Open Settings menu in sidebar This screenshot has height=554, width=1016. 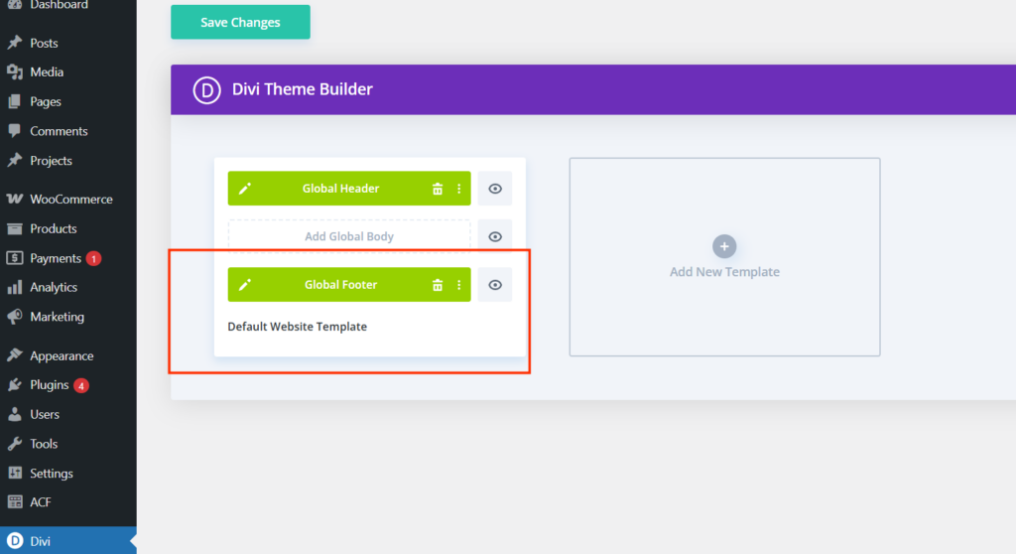(x=68, y=474)
